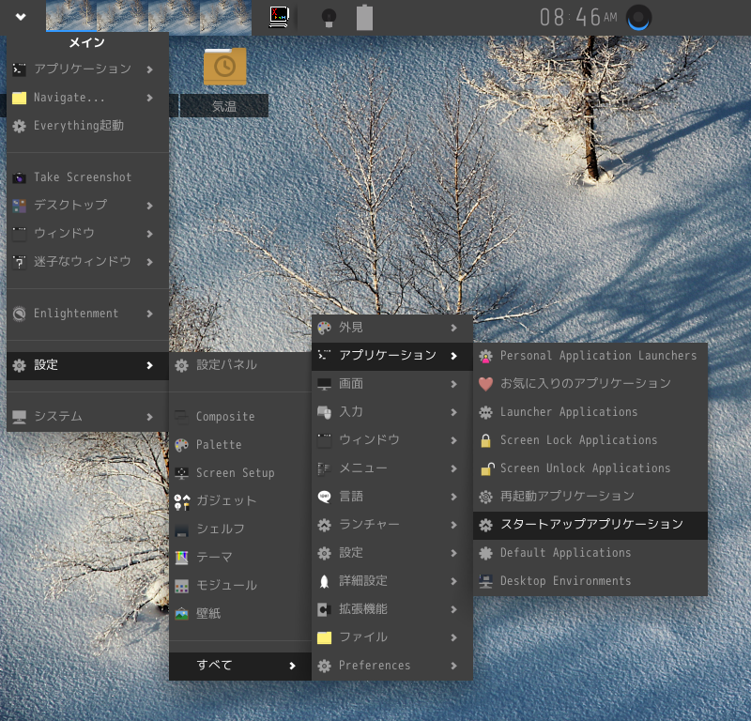Viewport: 751px width, 721px height.
Task: Click the light bulb backlight gadget
Action: [x=329, y=18]
